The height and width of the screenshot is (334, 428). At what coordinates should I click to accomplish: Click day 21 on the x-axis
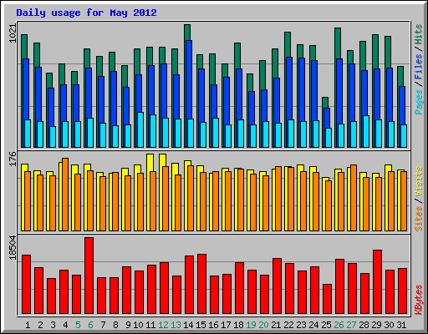tap(276, 325)
